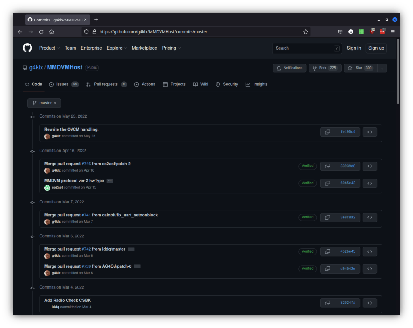
Task: Open the Insights tab
Action: point(257,84)
